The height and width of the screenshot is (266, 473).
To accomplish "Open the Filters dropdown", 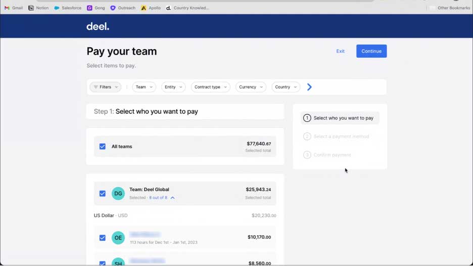I will pyautogui.click(x=105, y=87).
